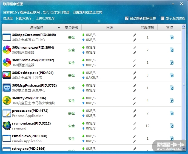The image size is (188, 154).
Task: Click the 360MsgPush.exe chat bubble icon
Action: coord(7,88)
